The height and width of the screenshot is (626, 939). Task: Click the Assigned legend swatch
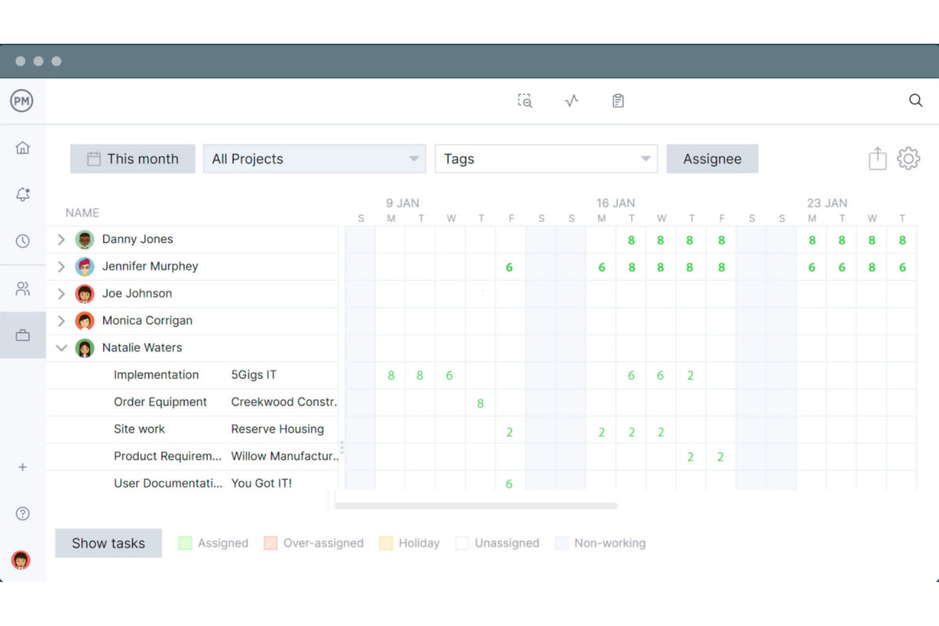185,543
